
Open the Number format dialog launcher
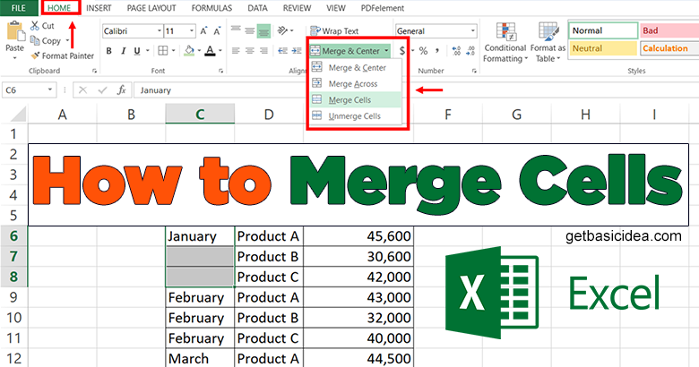click(474, 71)
